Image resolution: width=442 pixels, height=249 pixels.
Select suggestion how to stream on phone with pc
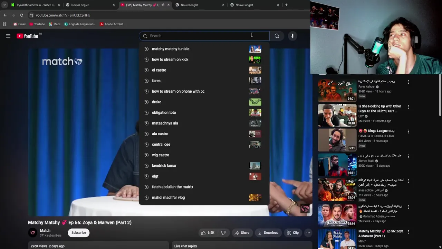point(204,91)
